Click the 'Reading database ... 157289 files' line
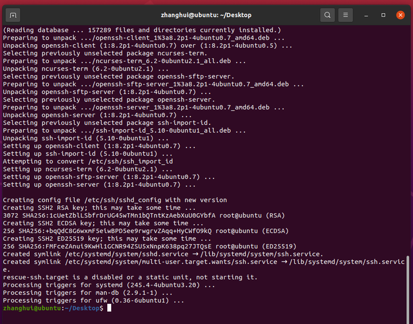This screenshot has height=324, width=413. [x=142, y=30]
